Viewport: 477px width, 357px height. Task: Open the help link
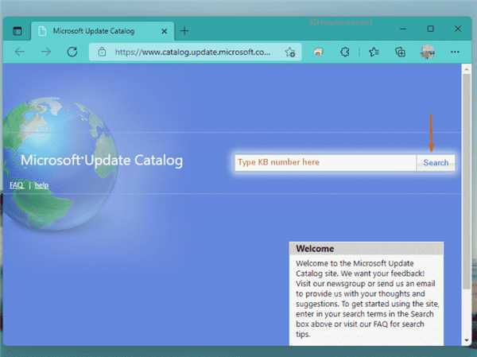pos(41,185)
